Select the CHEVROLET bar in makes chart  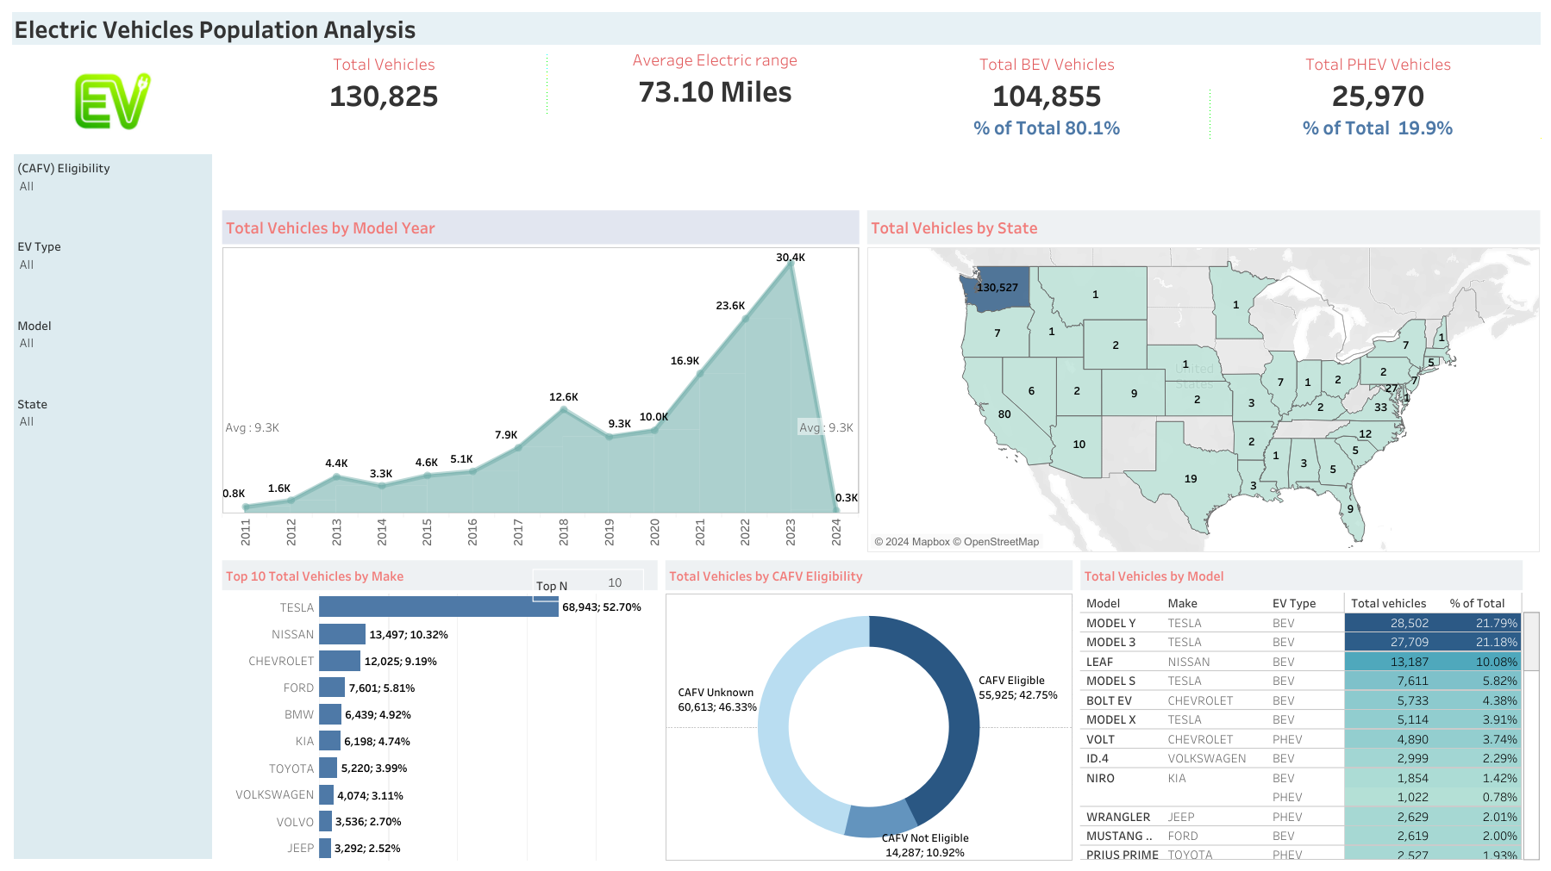[x=340, y=661]
